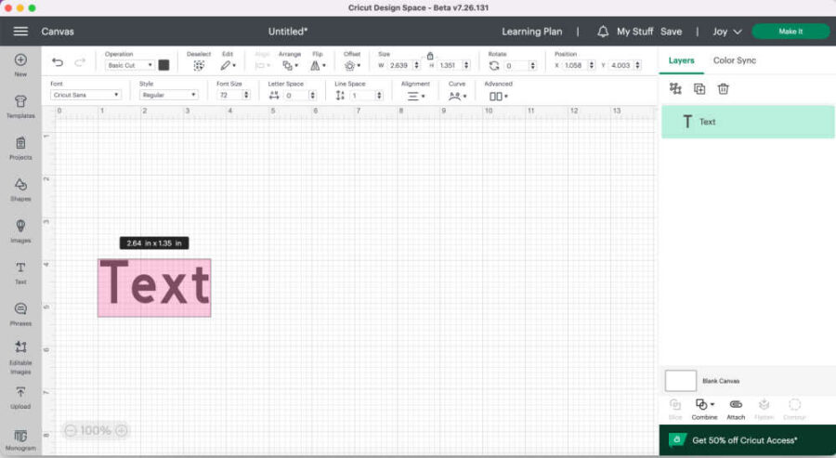Open the Templates panel
Image resolution: width=836 pixels, height=458 pixels.
point(20,105)
